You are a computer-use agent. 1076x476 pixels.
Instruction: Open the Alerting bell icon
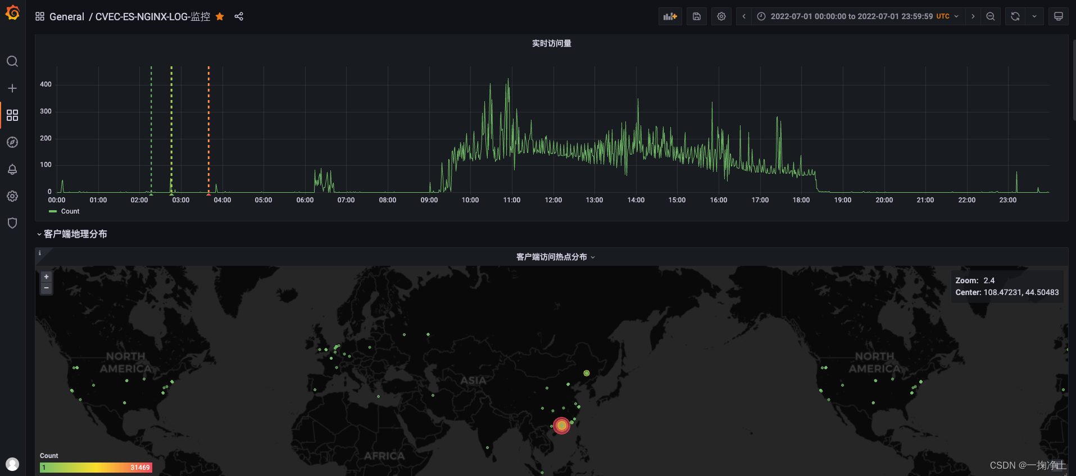click(12, 169)
